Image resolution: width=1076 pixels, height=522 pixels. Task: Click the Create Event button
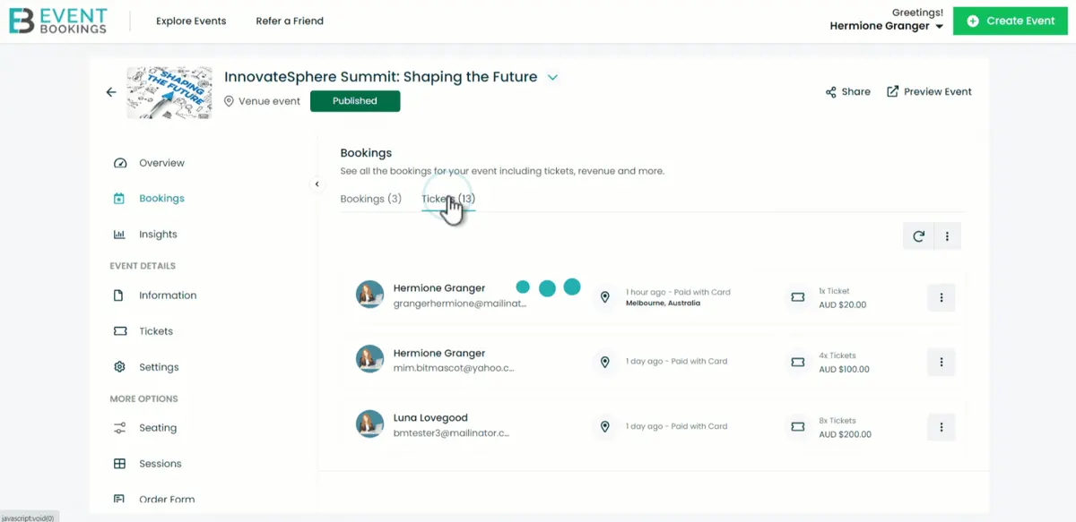pos(1011,21)
